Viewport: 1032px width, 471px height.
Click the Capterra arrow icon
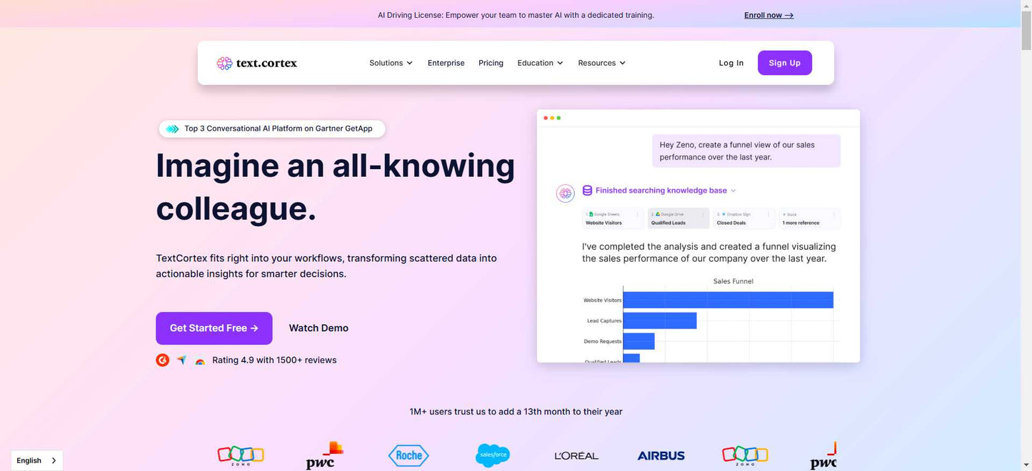181,360
